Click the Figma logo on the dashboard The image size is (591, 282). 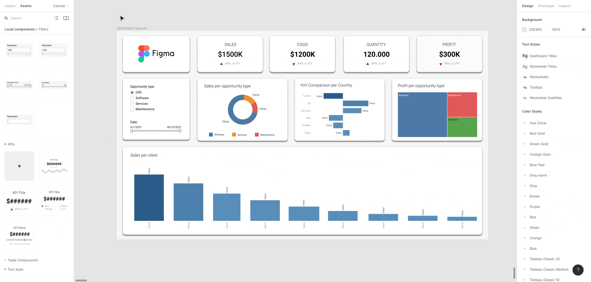156,54
